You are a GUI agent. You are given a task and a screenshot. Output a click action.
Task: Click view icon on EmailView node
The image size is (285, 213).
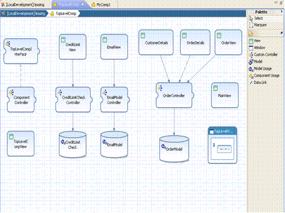tap(104, 40)
